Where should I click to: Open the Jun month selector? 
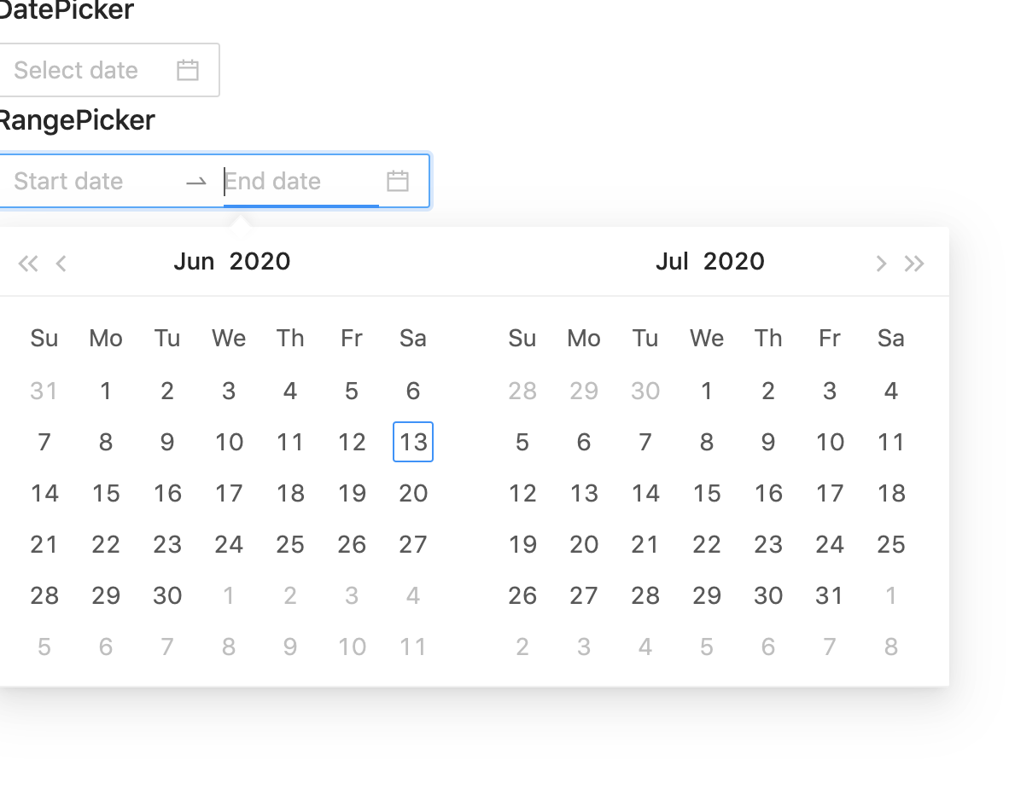(194, 261)
